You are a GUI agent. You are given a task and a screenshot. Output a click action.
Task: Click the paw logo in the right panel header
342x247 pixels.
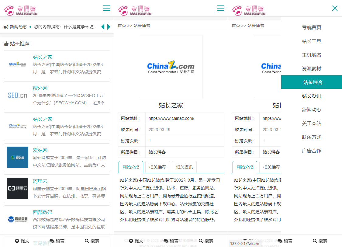coord(237,10)
